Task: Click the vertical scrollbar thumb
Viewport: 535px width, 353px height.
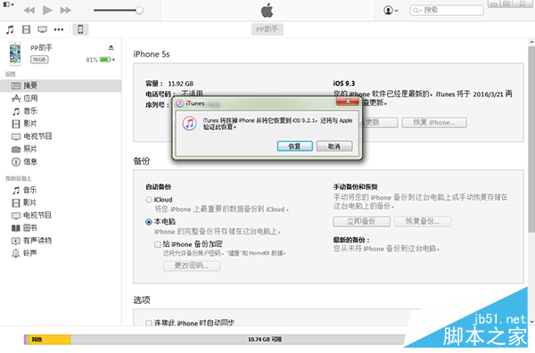Action: point(531,140)
